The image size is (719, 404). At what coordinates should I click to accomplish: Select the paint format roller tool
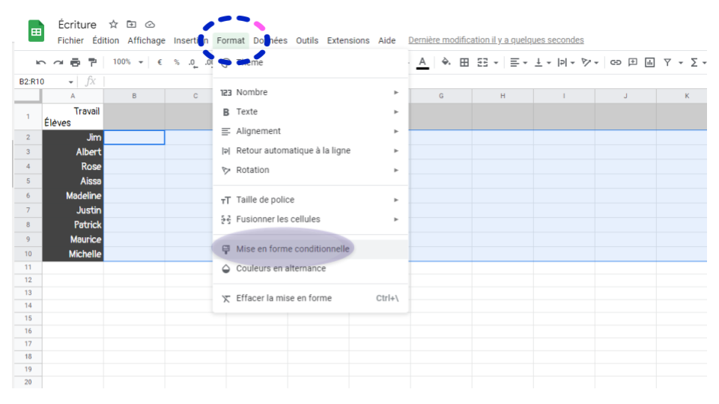click(x=93, y=62)
